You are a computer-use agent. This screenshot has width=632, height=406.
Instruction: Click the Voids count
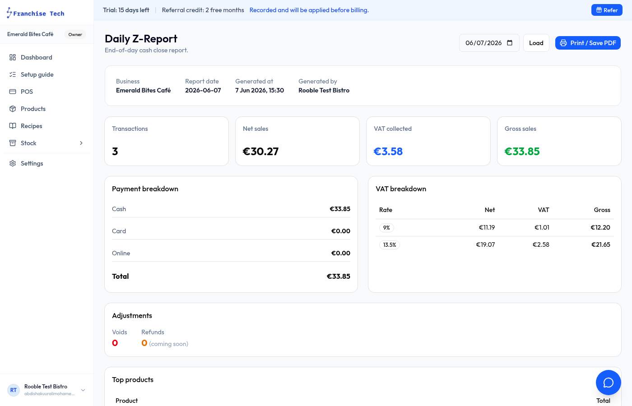tap(115, 343)
